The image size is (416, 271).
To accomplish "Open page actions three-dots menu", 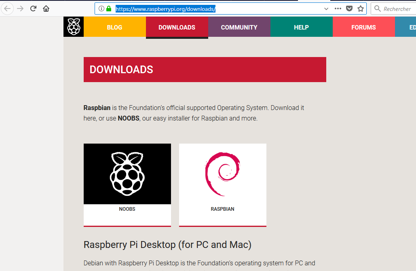I will click(338, 9).
